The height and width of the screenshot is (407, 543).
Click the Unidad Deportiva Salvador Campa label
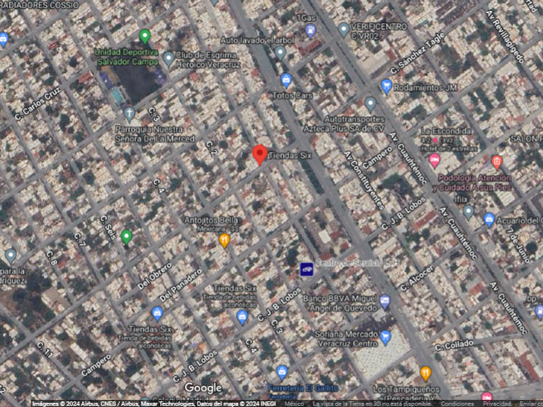(127, 57)
